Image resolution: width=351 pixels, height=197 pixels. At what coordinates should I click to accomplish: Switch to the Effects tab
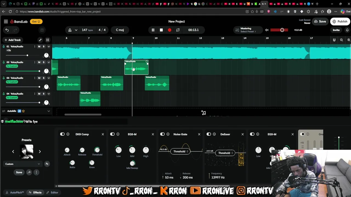tap(35, 192)
